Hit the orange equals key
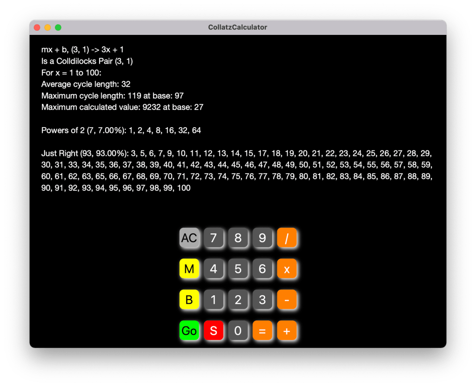The height and width of the screenshot is (387, 476). (x=262, y=331)
